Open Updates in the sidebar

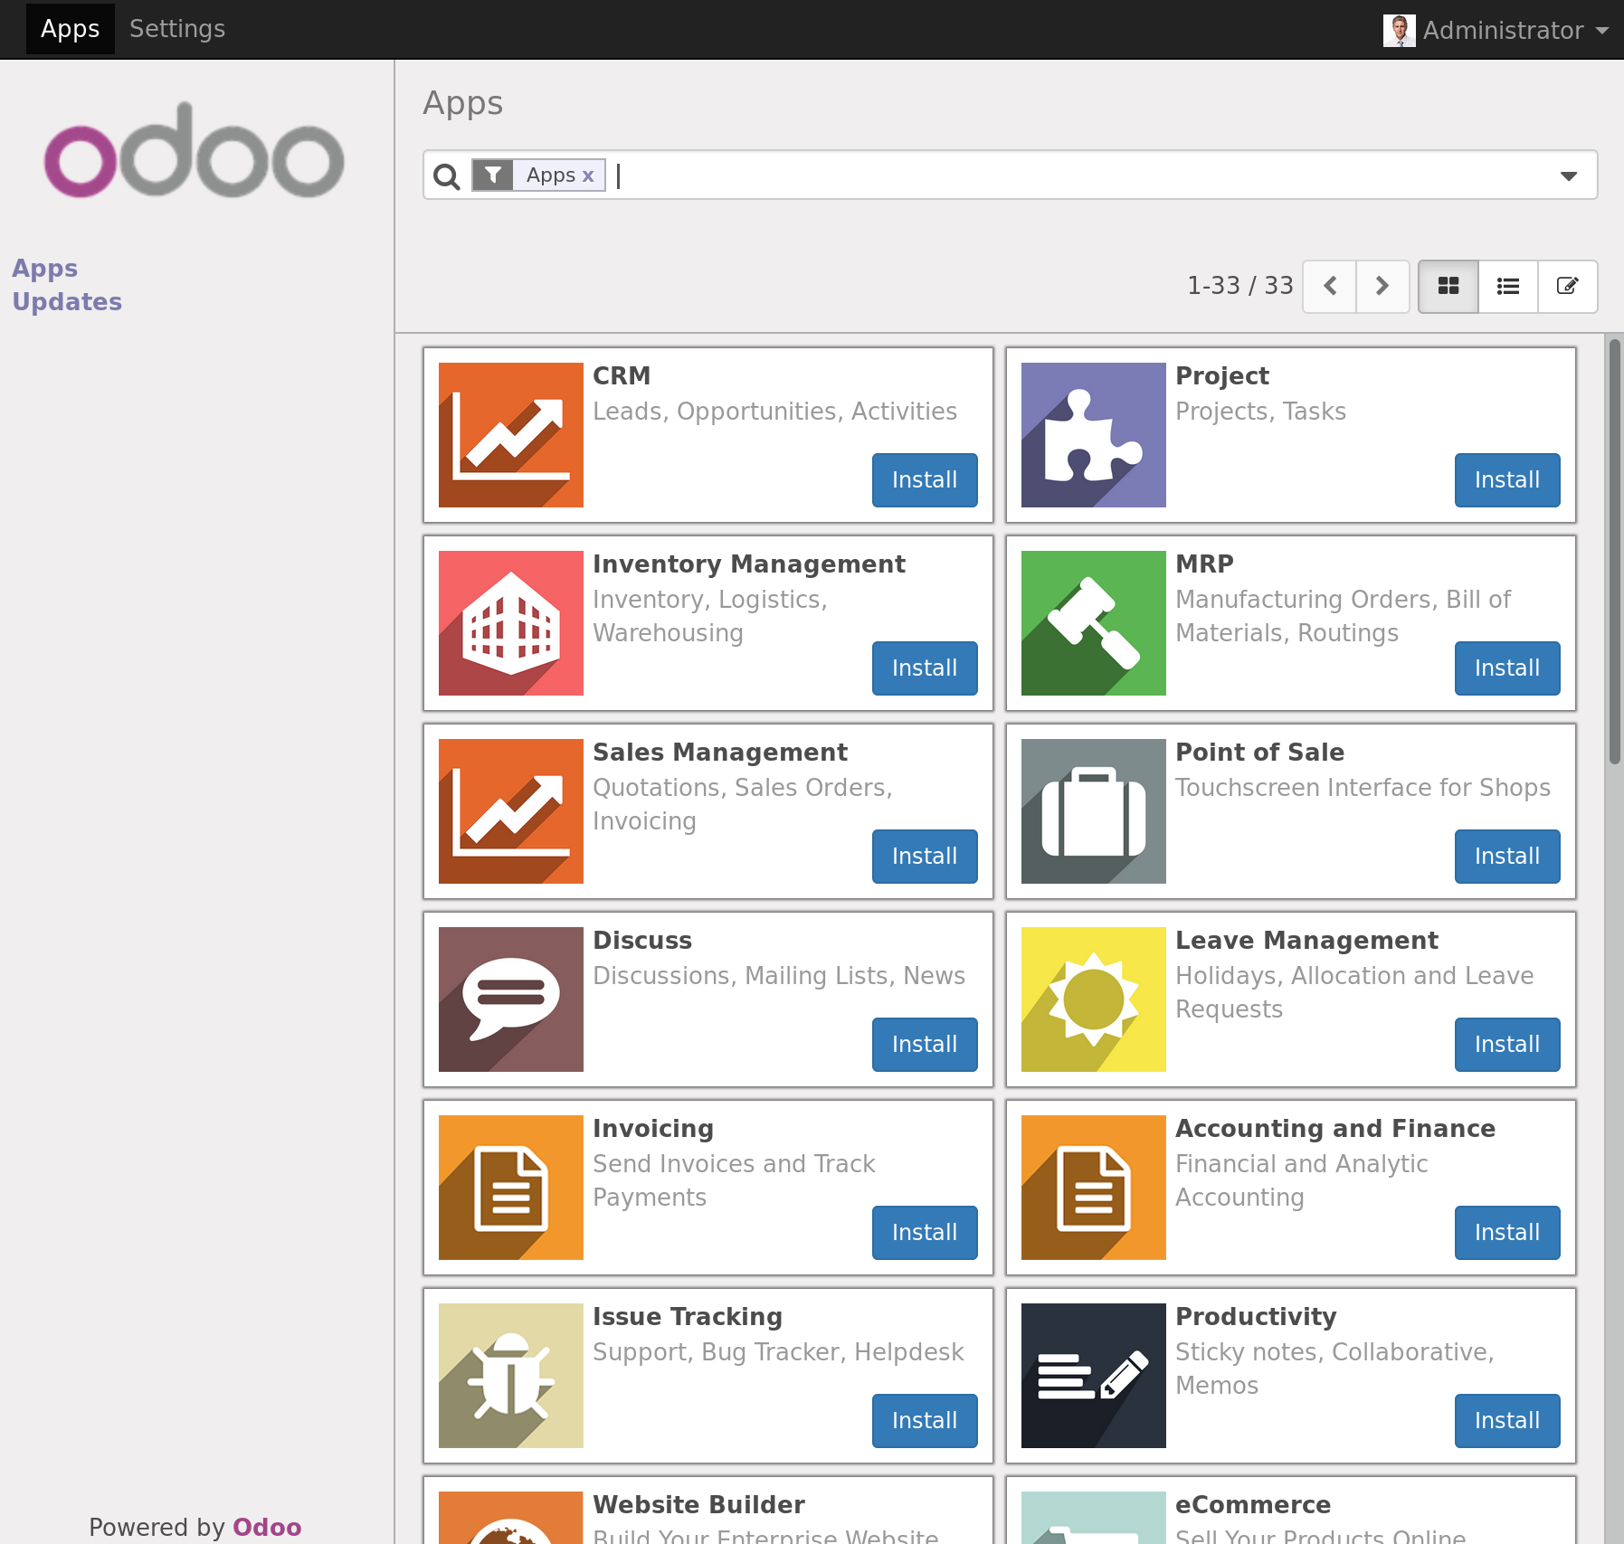tap(67, 302)
